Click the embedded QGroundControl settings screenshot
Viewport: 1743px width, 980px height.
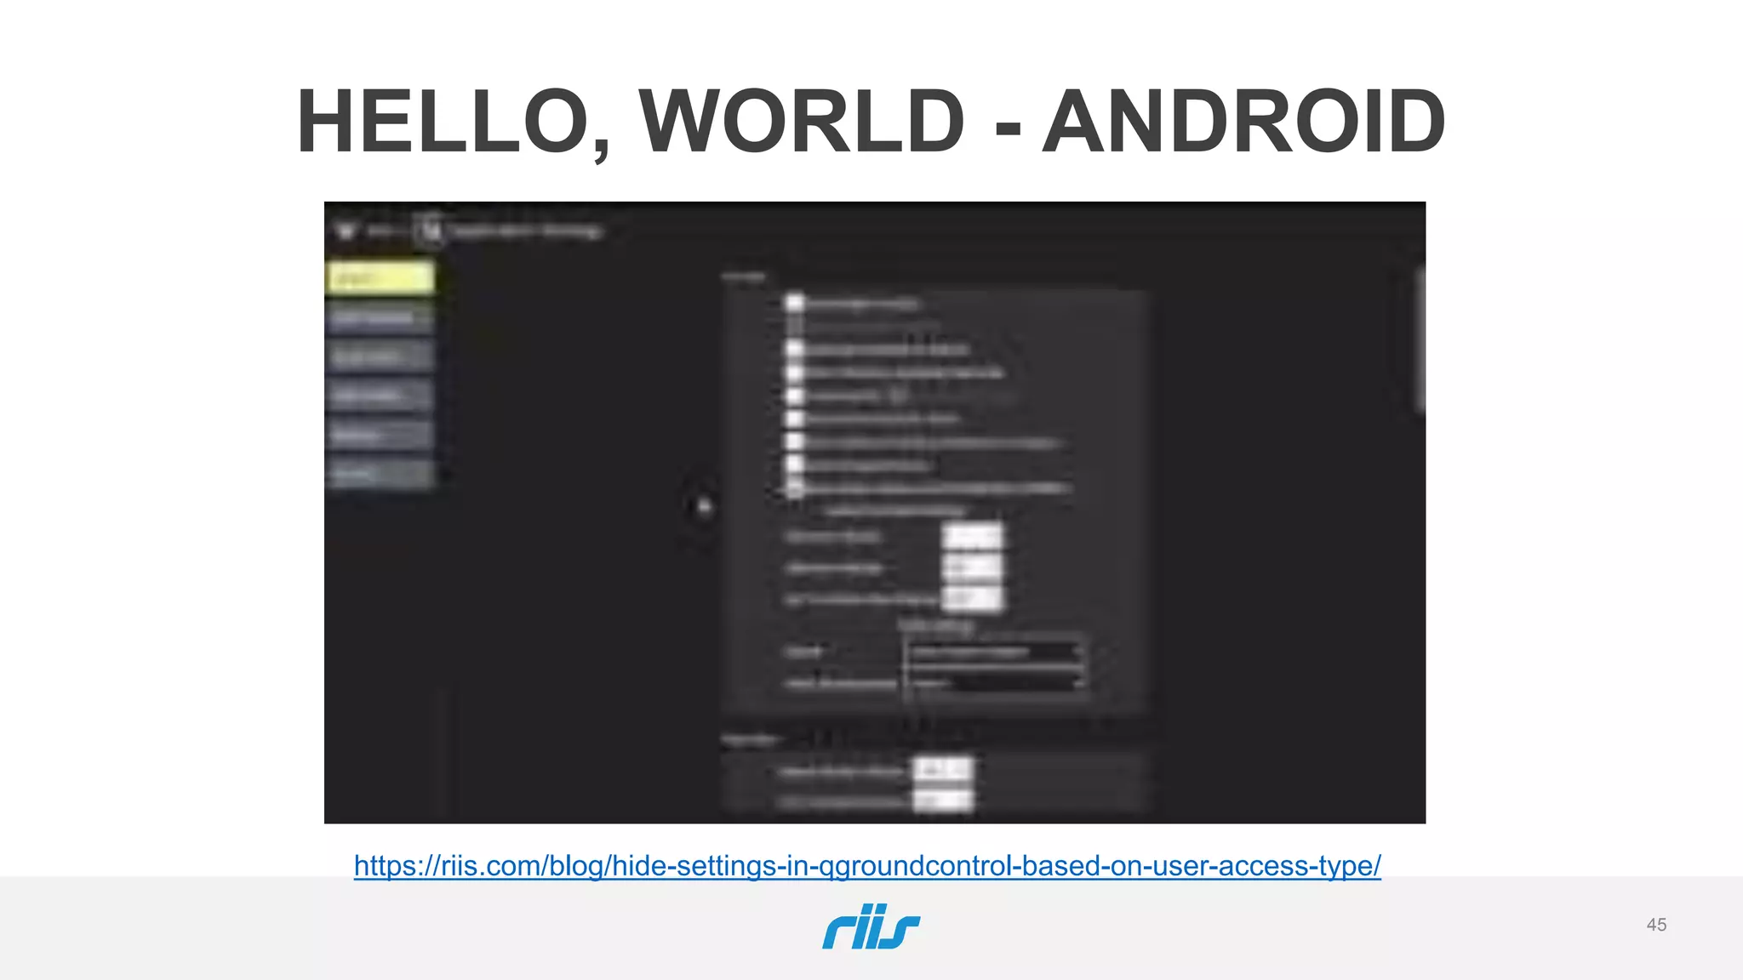875,512
